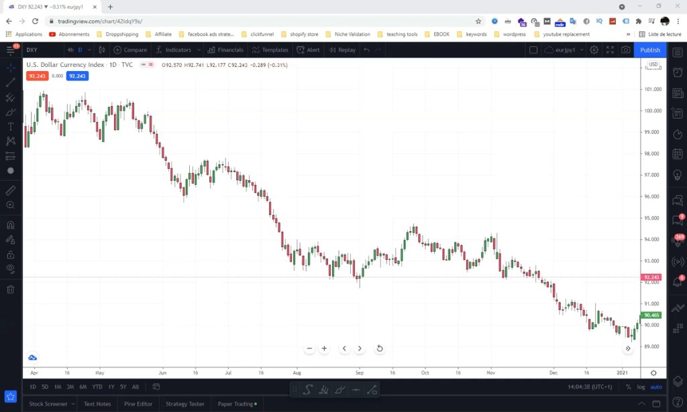The height and width of the screenshot is (412, 687).
Task: Open the time interval dropdown arrow
Action: click(x=89, y=50)
